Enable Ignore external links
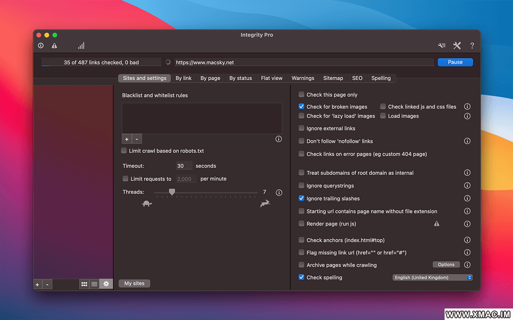513x320 pixels. (302, 128)
